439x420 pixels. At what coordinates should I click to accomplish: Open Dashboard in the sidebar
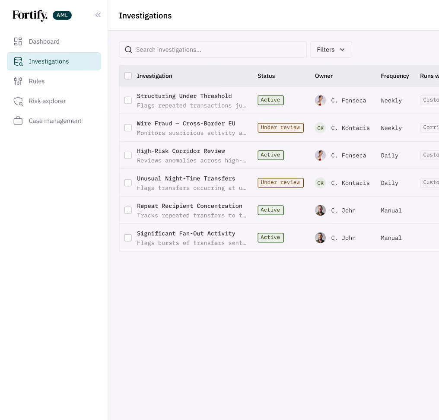point(54,41)
